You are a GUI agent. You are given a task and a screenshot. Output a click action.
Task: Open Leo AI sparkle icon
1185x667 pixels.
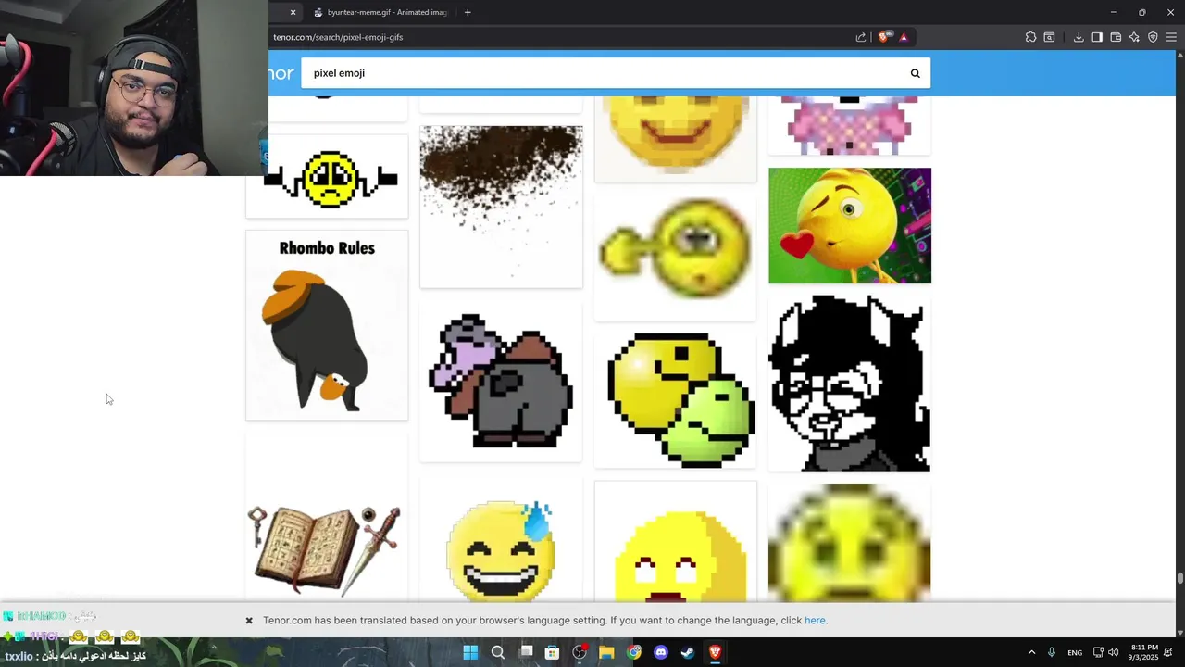click(1134, 37)
